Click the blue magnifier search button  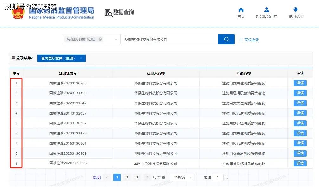pyautogui.click(x=226, y=39)
